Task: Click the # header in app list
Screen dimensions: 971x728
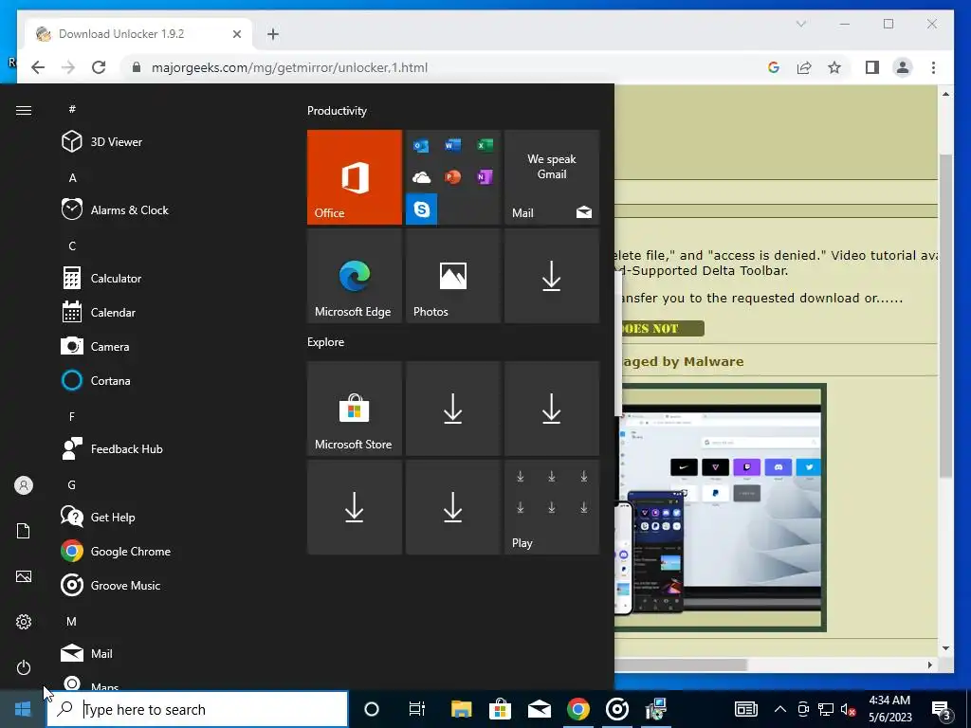Action: [x=72, y=109]
